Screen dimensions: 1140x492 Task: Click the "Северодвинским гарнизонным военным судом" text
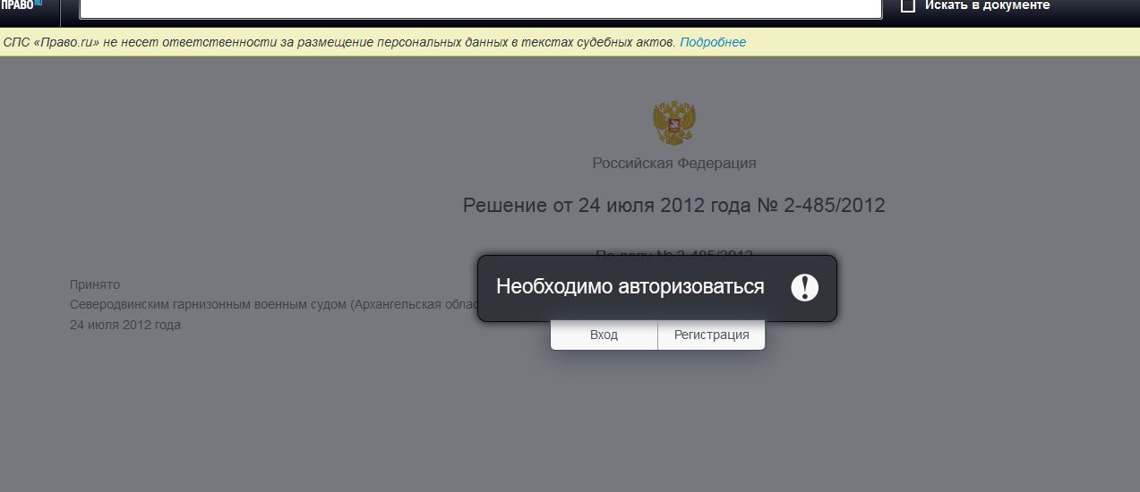pos(209,304)
